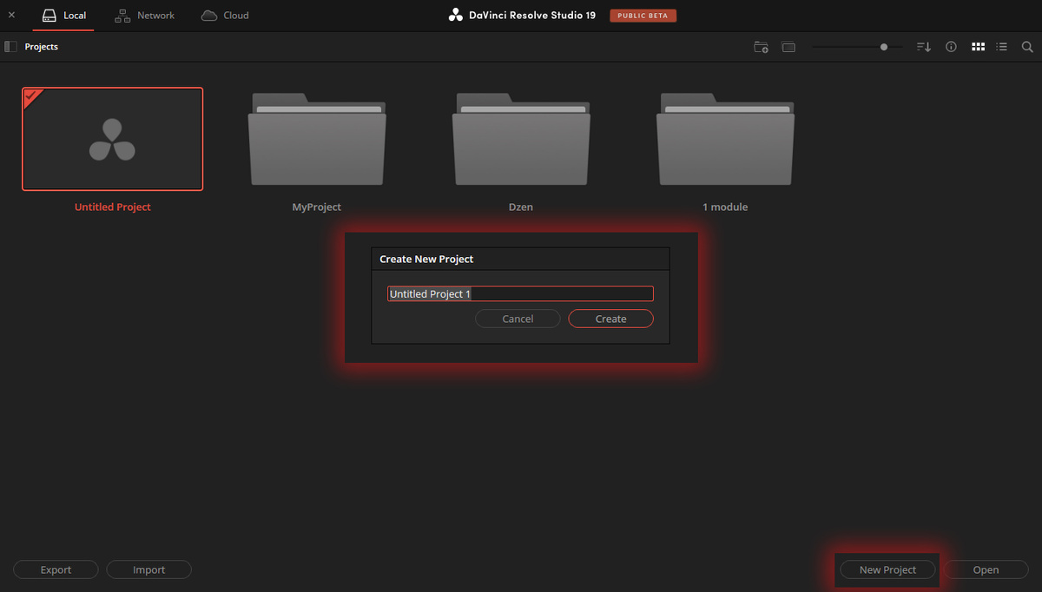The width and height of the screenshot is (1042, 592).
Task: Click the project name input field
Action: pos(520,293)
